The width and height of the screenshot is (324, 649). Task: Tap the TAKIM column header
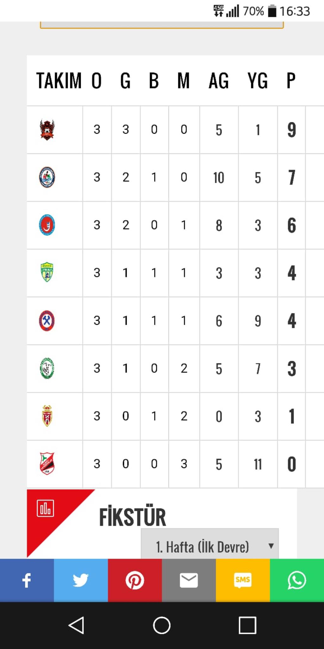(59, 80)
